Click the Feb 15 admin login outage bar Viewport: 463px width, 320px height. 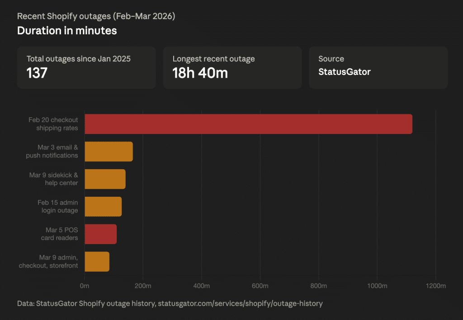pos(103,207)
